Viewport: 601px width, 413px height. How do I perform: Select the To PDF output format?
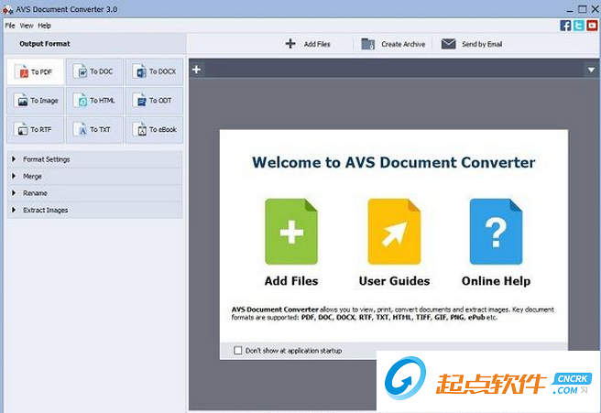[35, 71]
